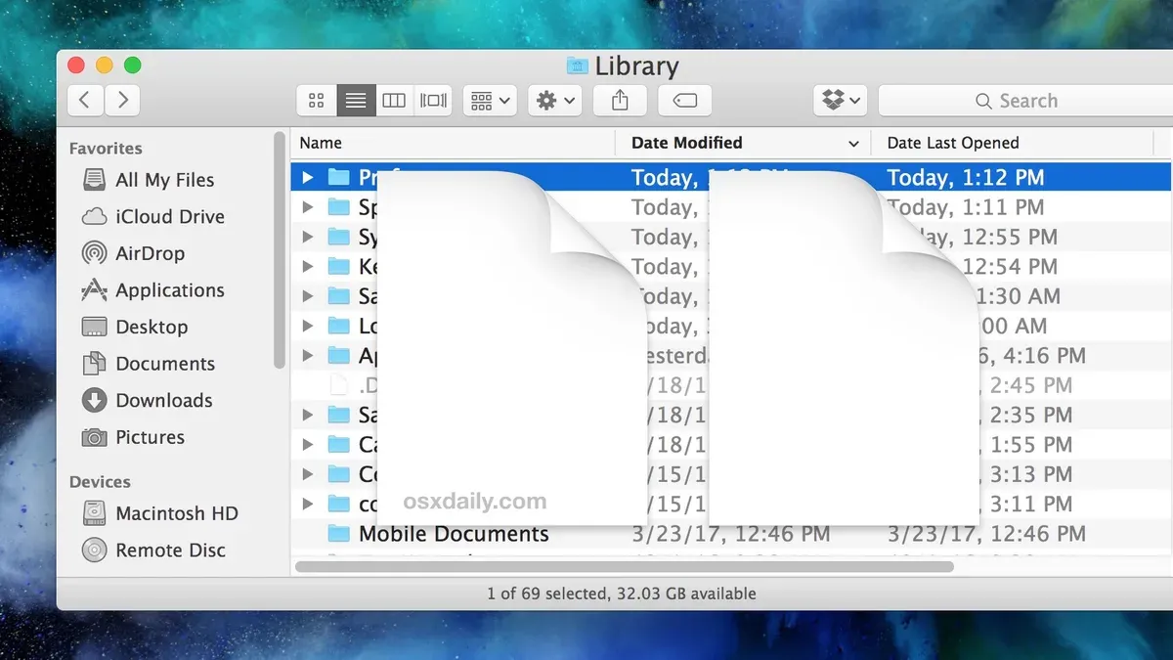
Task: Click folder icon in the 1:55 PM row
Action: 338,445
